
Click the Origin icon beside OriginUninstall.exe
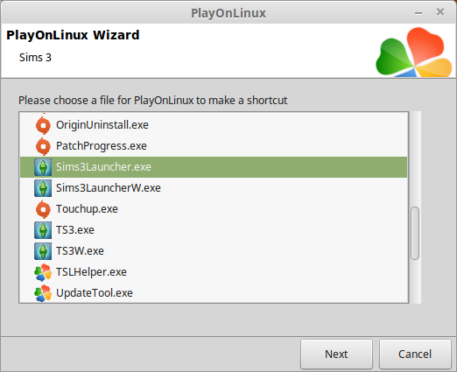tap(43, 125)
